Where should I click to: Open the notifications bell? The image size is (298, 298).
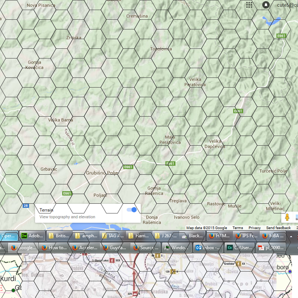266,5
